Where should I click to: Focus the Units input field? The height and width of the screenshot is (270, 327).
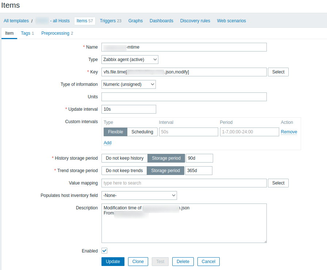click(184, 97)
